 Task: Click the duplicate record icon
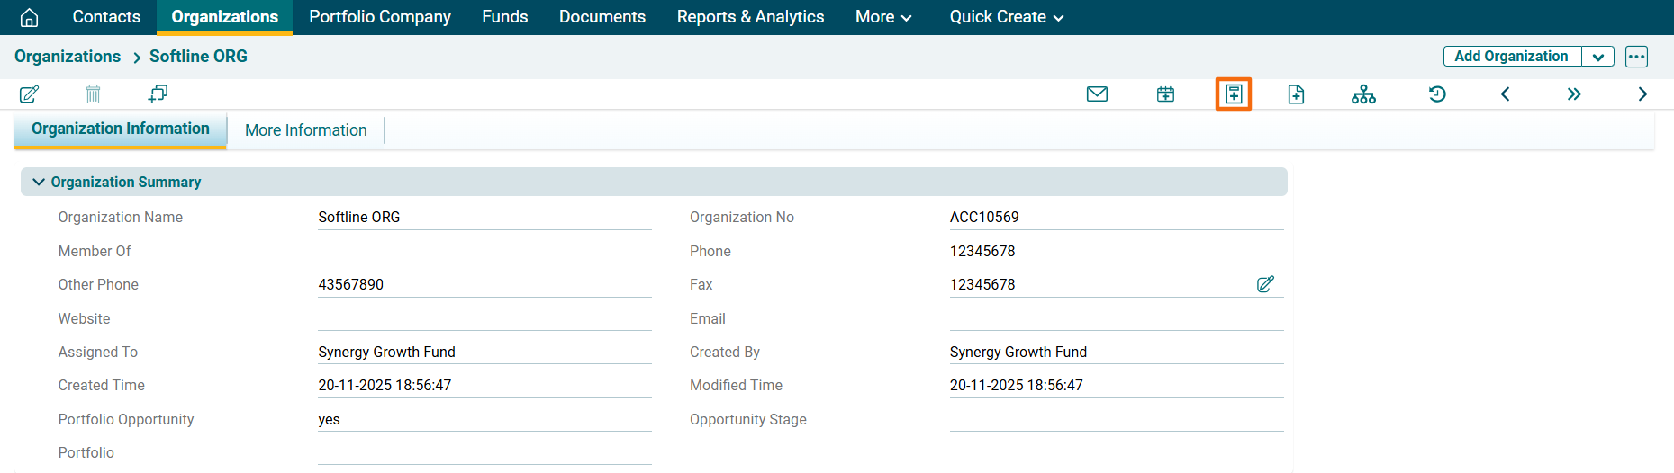point(158,94)
